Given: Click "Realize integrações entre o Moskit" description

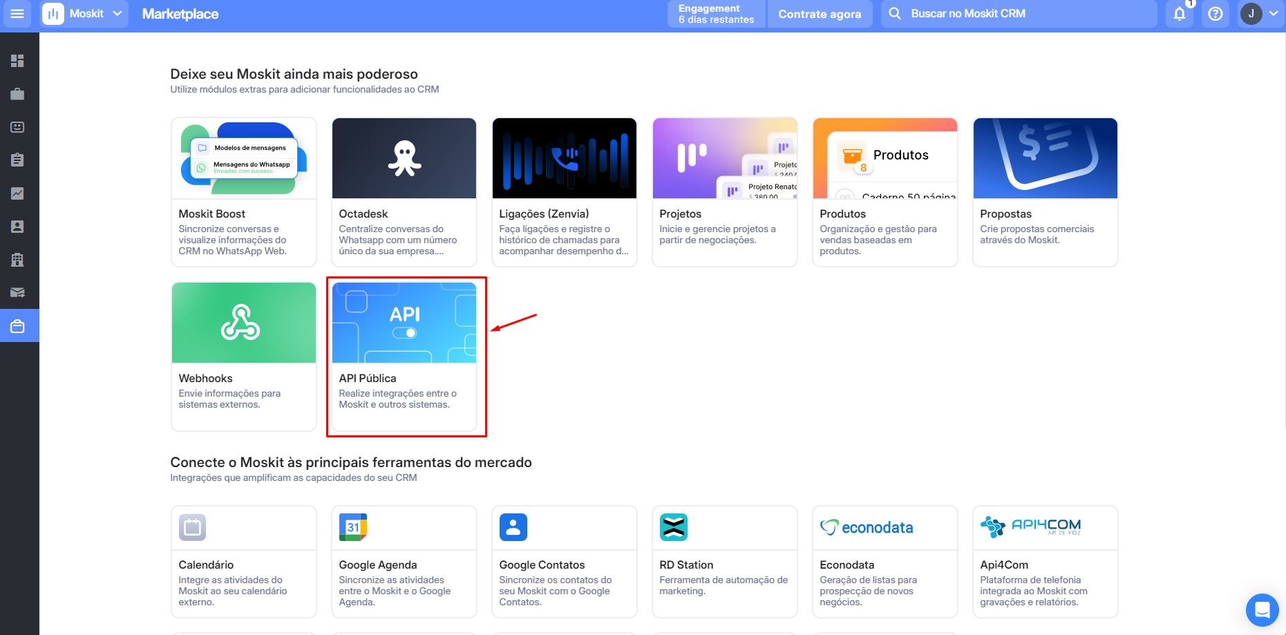Looking at the screenshot, I should [397, 399].
